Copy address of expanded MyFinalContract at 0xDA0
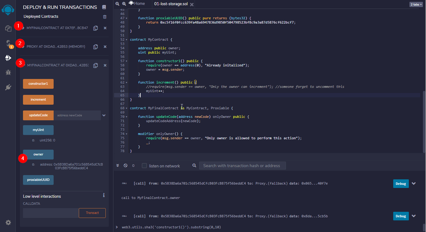The height and width of the screenshot is (232, 426). click(x=96, y=65)
